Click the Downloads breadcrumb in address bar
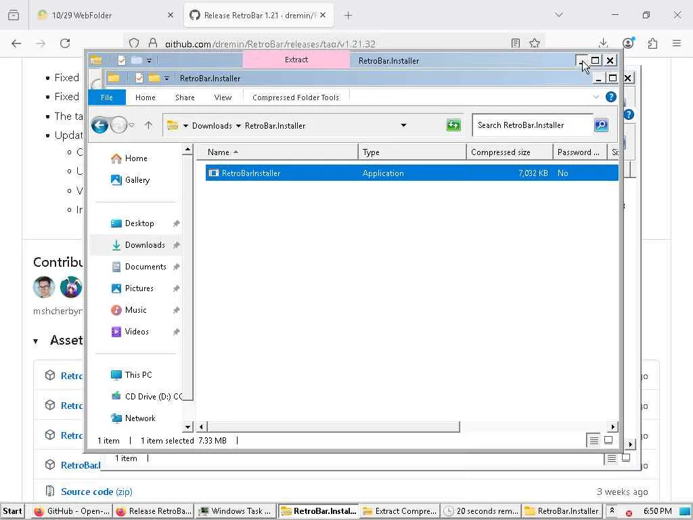 pos(212,125)
